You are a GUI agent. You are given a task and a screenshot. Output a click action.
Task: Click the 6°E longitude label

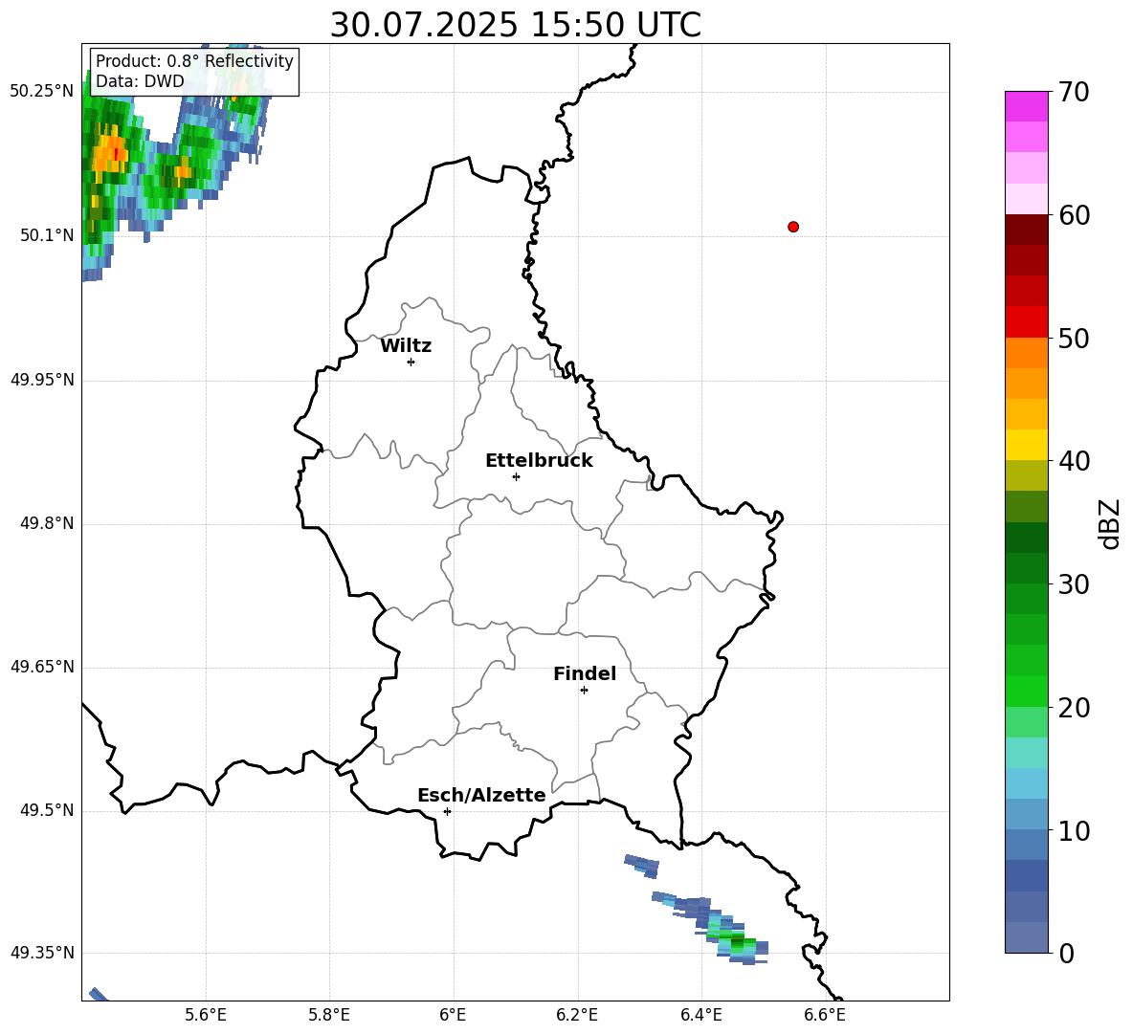pyautogui.click(x=453, y=1015)
